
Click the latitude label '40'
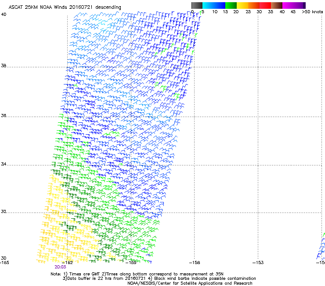4,15
